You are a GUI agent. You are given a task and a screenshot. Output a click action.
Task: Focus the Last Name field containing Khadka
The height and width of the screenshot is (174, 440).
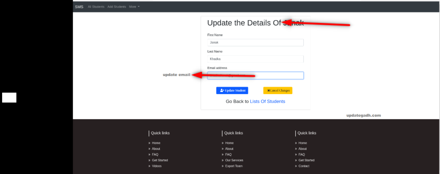pos(255,59)
